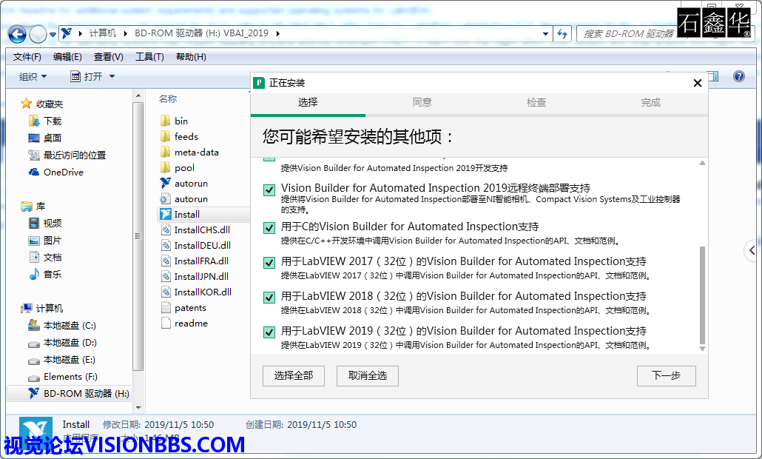Screen dimensions: 762x459
Task: Expand the 组织 dropdown in toolbar
Action: (33, 76)
